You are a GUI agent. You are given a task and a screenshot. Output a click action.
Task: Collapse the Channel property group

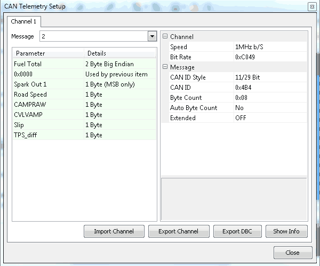pos(165,37)
